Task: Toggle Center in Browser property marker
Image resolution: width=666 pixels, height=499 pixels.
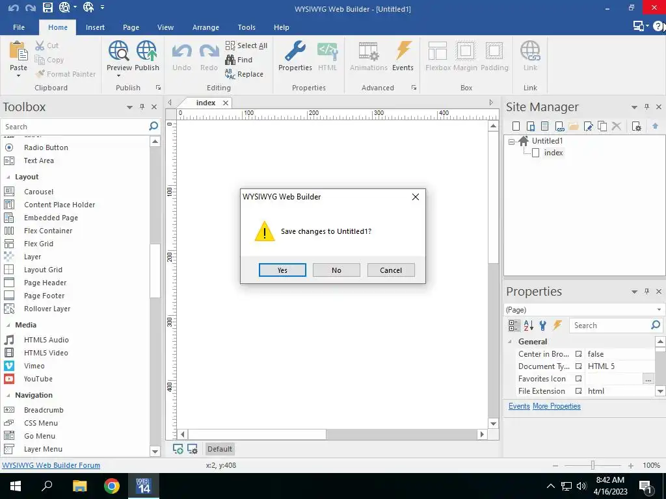Action: coord(578,354)
